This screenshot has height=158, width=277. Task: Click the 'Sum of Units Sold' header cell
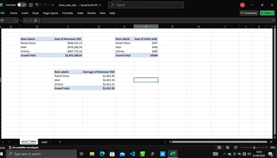(146, 39)
